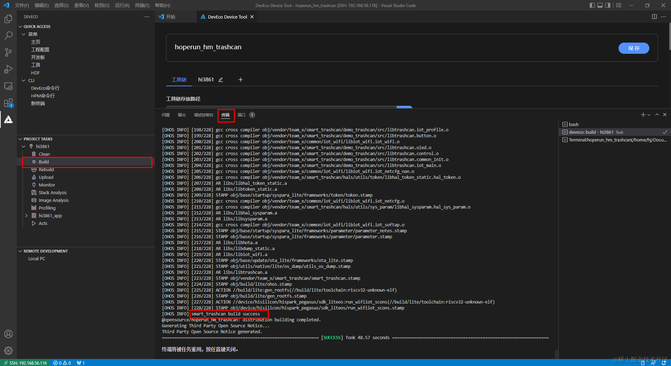
Task: Select the deveco: build - hi3861 terminal entry
Action: point(615,132)
